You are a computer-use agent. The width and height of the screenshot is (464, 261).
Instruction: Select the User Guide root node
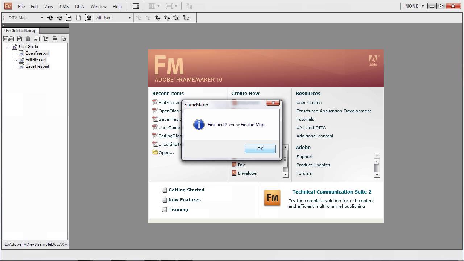[28, 47]
